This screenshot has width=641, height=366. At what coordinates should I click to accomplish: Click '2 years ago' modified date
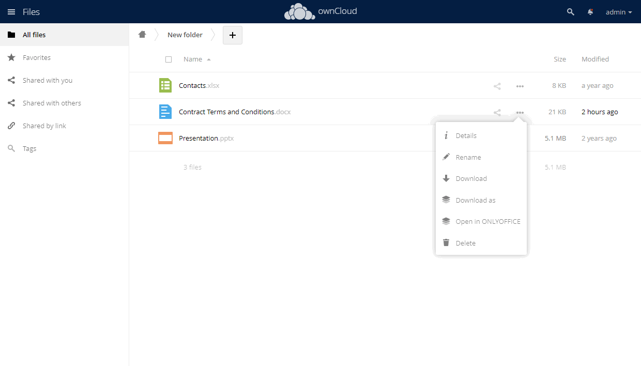tap(599, 139)
